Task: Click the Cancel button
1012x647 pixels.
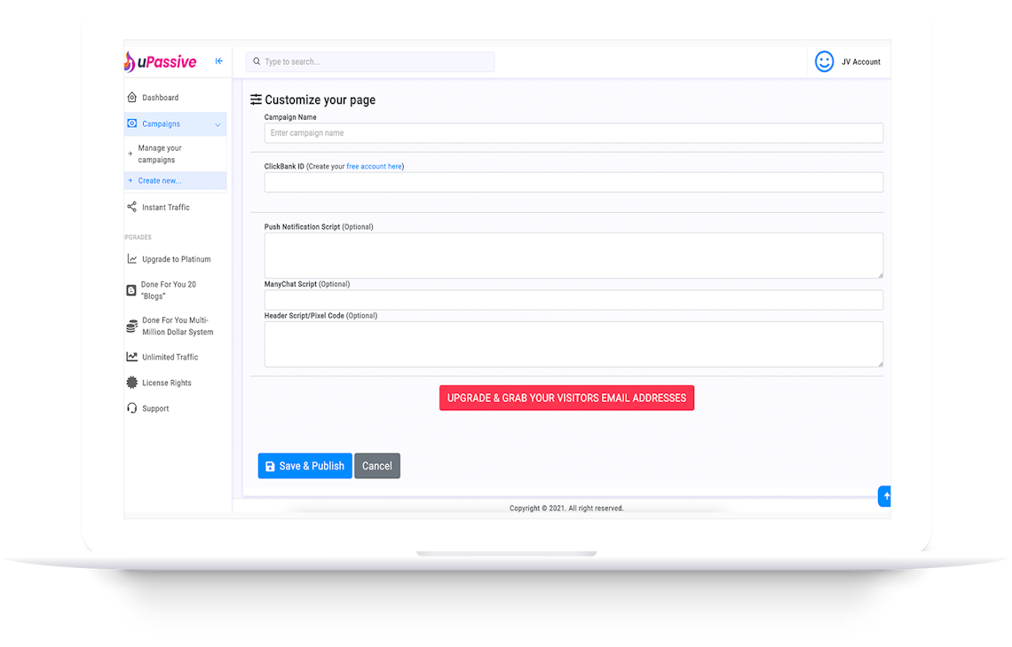Action: (x=376, y=466)
